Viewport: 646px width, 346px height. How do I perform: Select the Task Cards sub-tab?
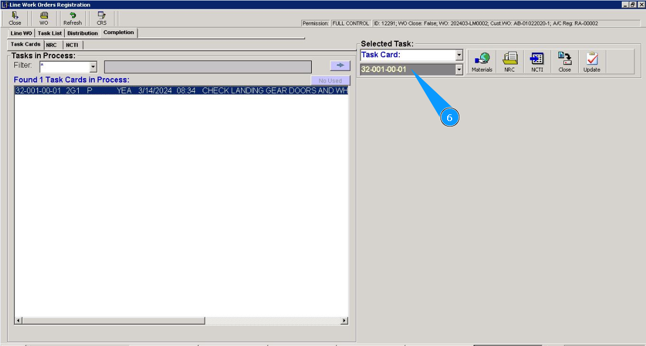[25, 45]
